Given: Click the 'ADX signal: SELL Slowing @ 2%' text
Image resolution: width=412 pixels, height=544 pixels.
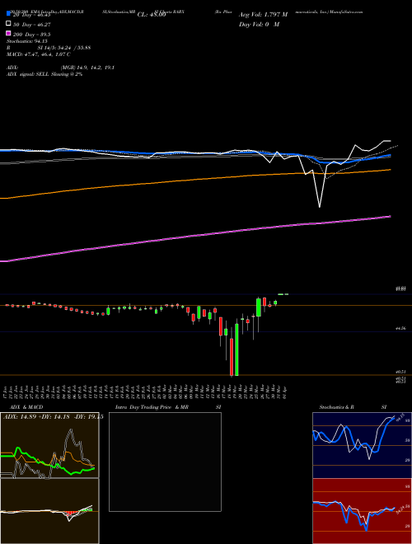Looking at the screenshot, I should 44,74.
